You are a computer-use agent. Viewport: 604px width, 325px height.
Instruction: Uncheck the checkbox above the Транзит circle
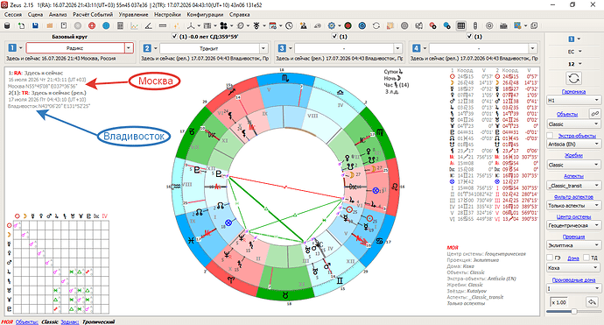click(x=174, y=36)
